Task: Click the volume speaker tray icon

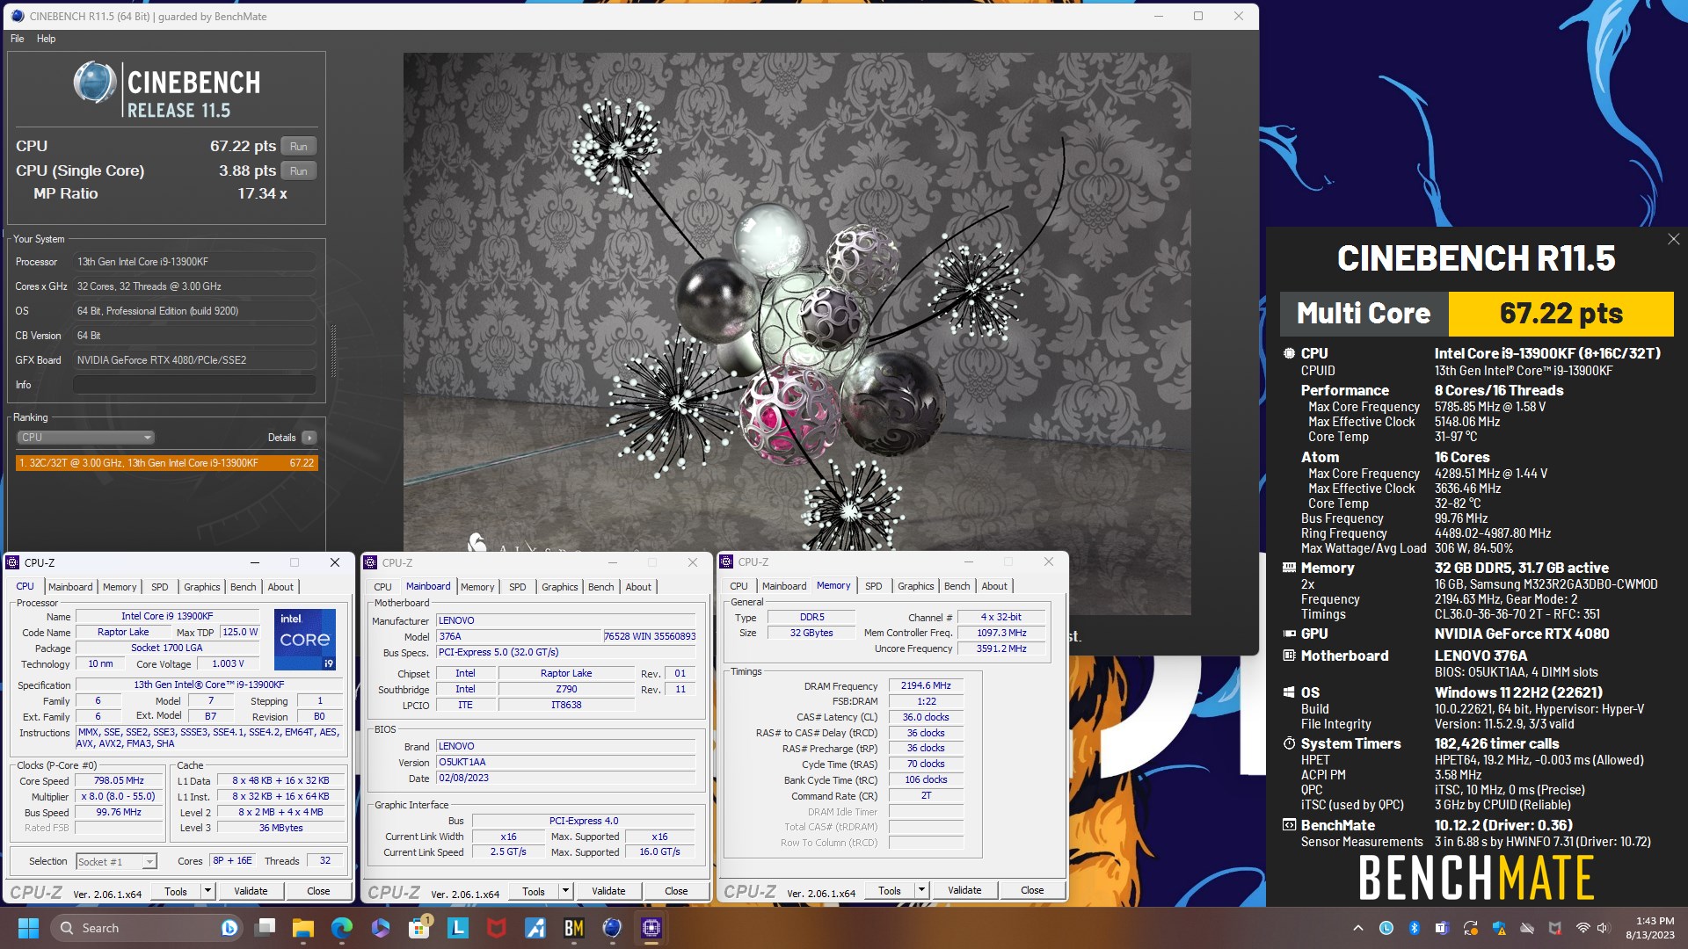Action: pyautogui.click(x=1603, y=928)
